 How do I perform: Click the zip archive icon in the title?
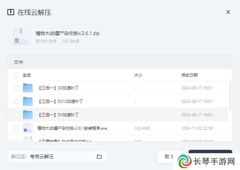[x=11, y=12]
